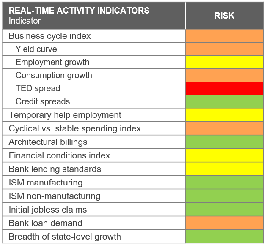
Task: Select the Temporary help employment row label
Action: (x=65, y=115)
